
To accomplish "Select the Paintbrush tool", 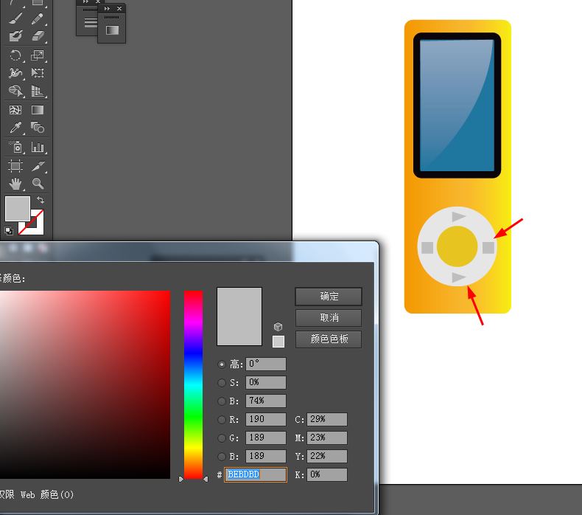I will (x=15, y=18).
